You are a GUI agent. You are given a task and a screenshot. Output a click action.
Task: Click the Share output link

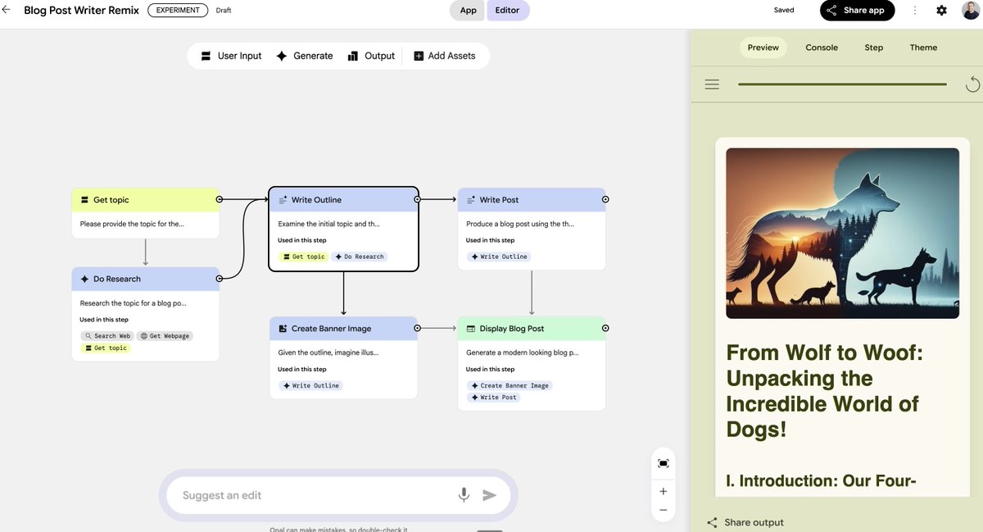[x=745, y=522]
